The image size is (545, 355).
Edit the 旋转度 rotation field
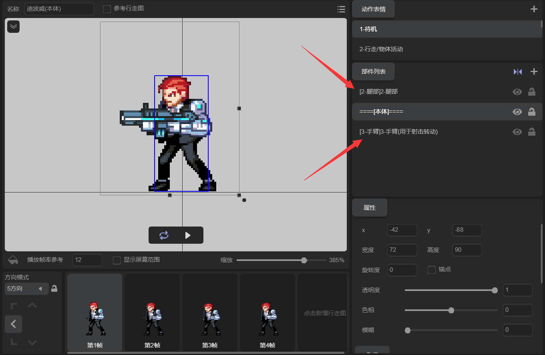(402, 270)
